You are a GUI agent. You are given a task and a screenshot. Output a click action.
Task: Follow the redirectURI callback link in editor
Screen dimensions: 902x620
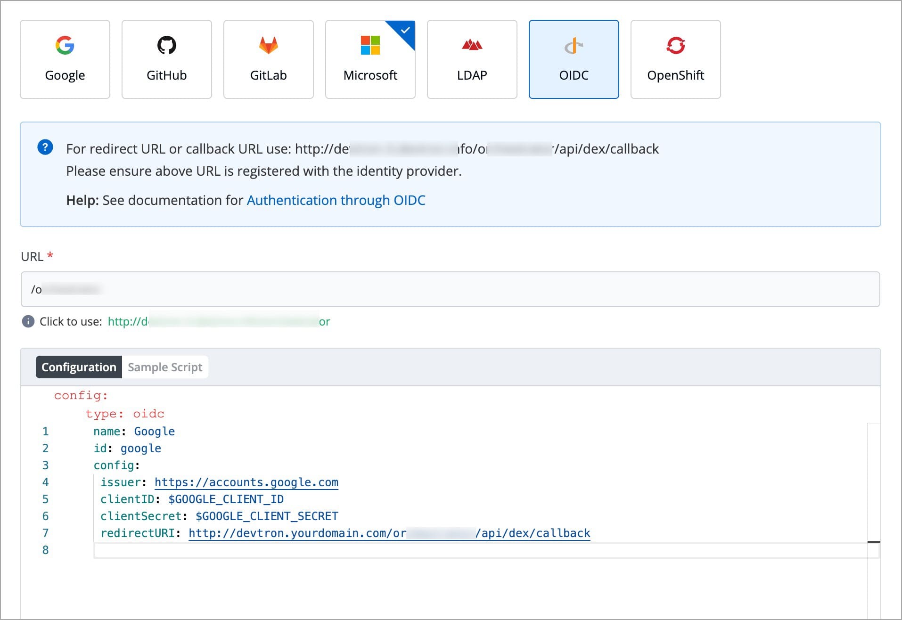pos(389,533)
